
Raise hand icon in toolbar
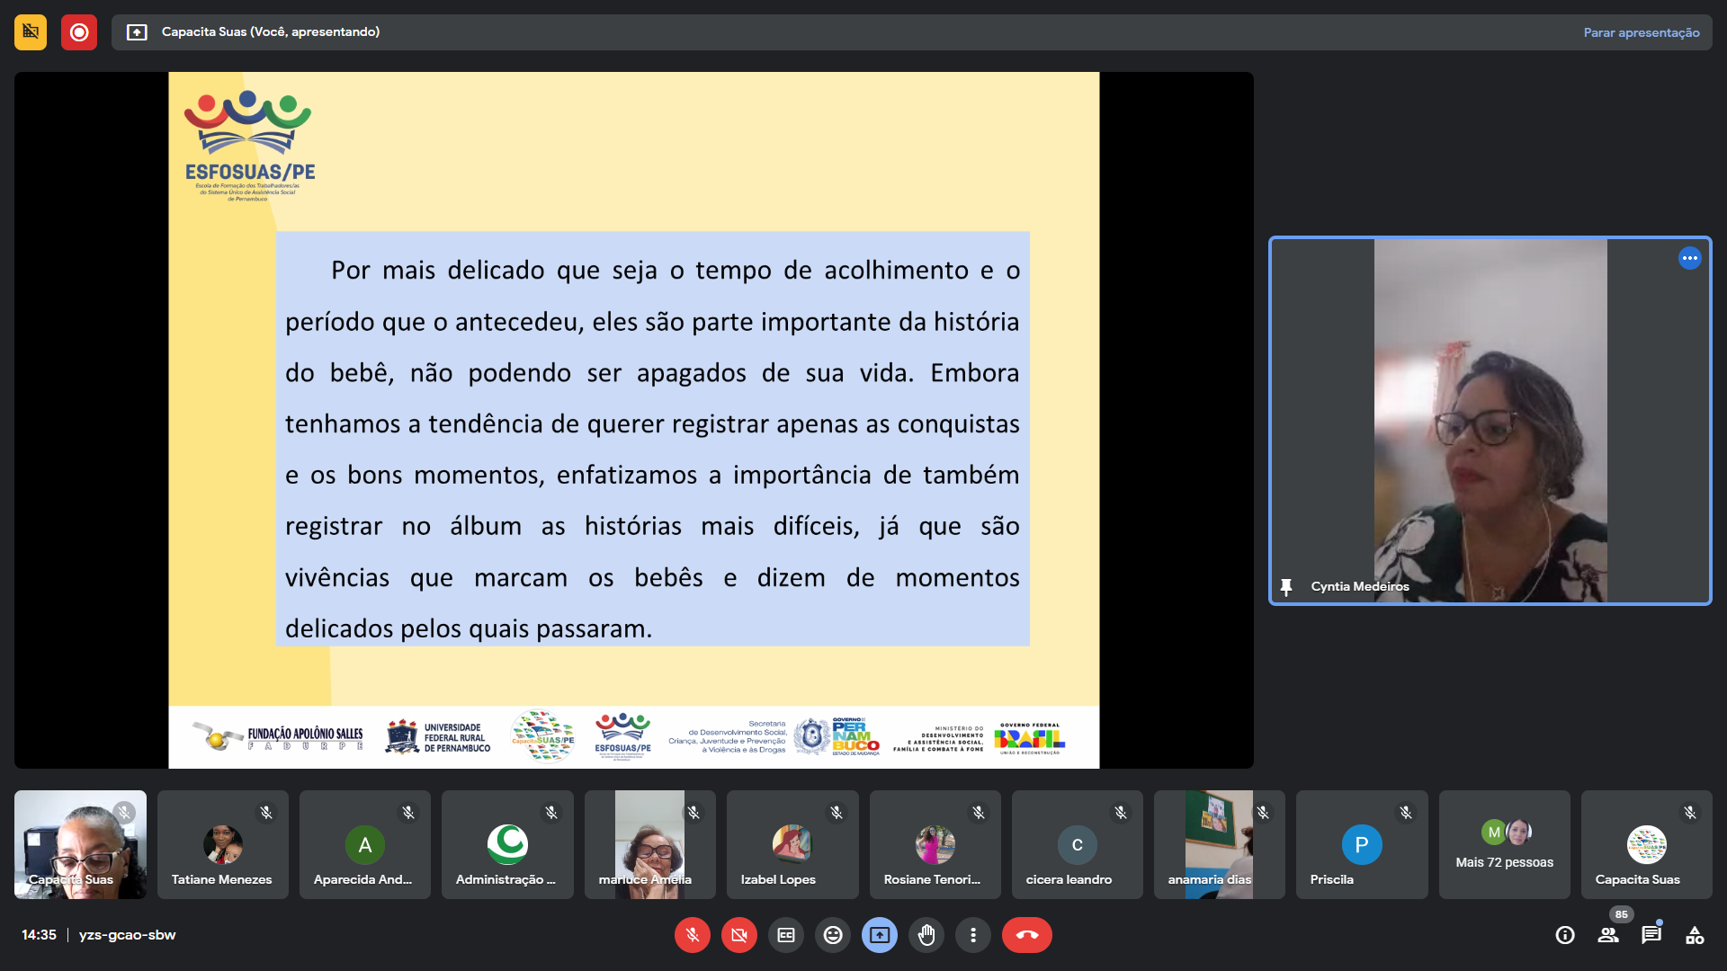point(926,935)
